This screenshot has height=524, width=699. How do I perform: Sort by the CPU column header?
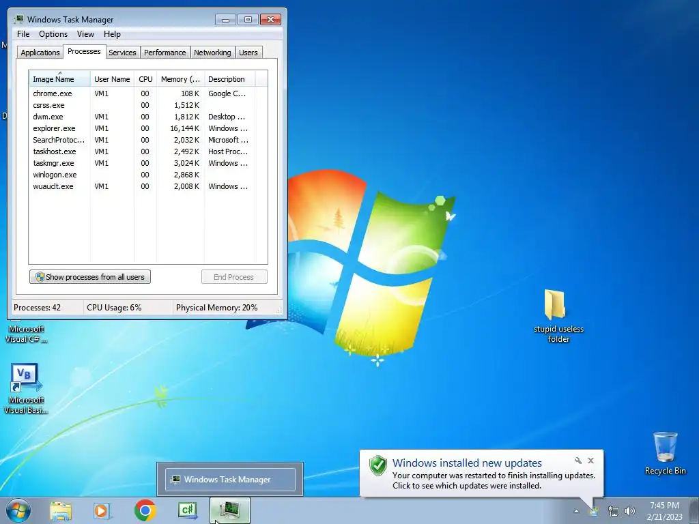(x=145, y=79)
